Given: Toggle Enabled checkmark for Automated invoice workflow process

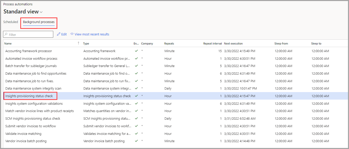Looking at the screenshot, I should point(136,58).
